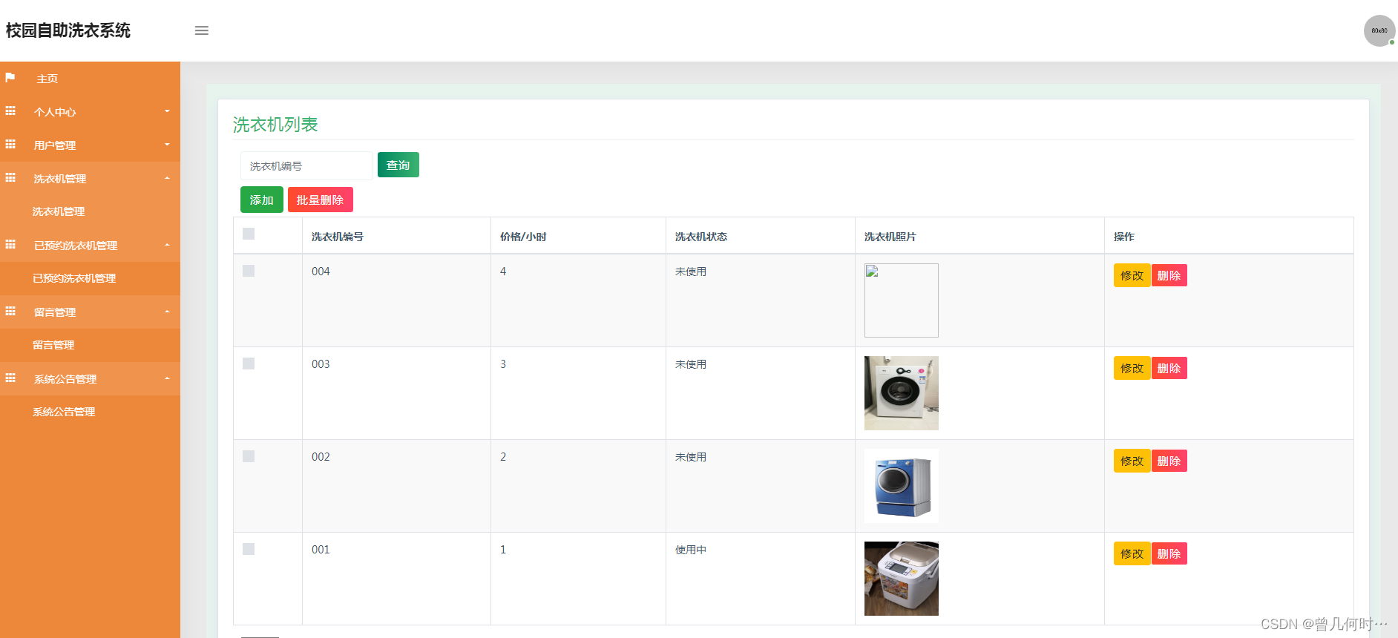Click the 未使用 status of machine 004

tap(691, 272)
